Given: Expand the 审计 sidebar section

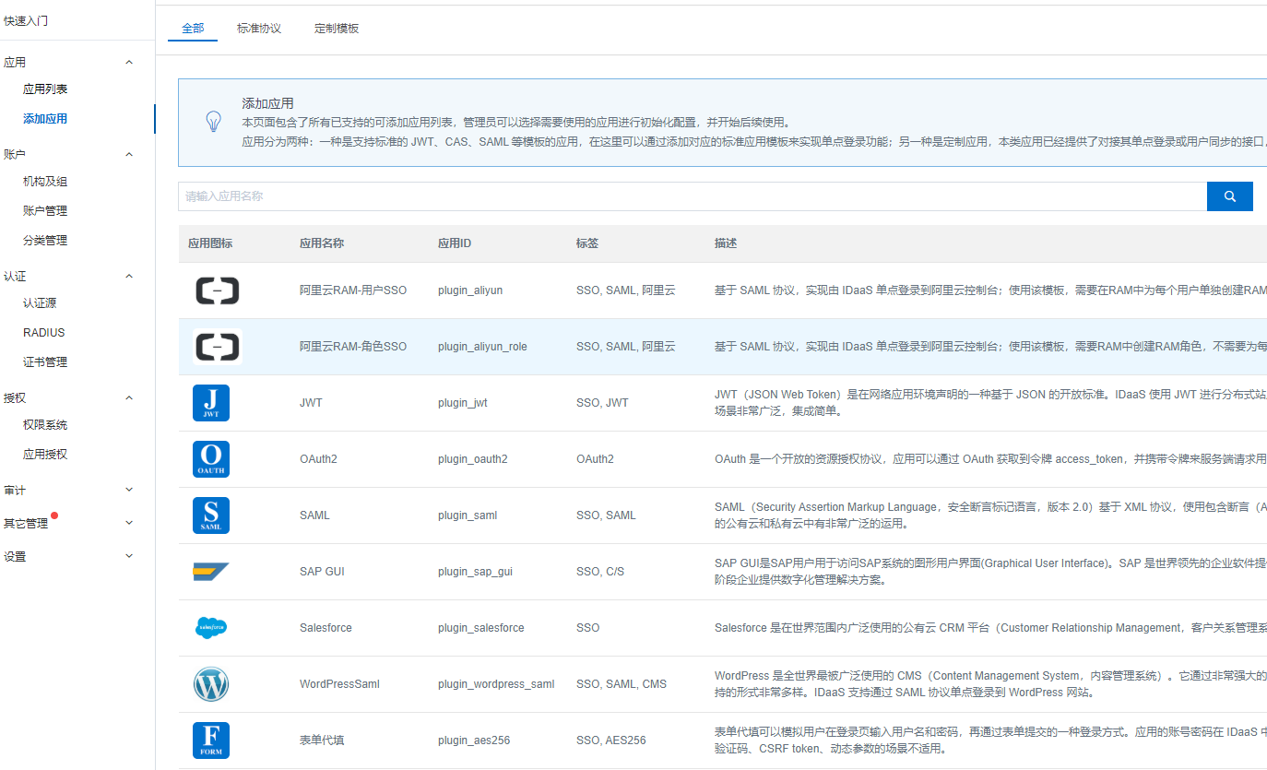Looking at the screenshot, I should click(129, 490).
